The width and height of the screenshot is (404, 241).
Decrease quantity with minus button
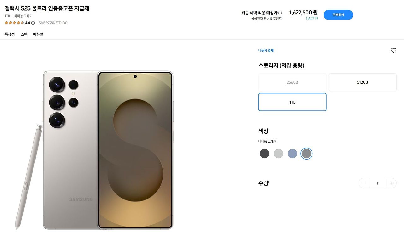[x=364, y=183]
